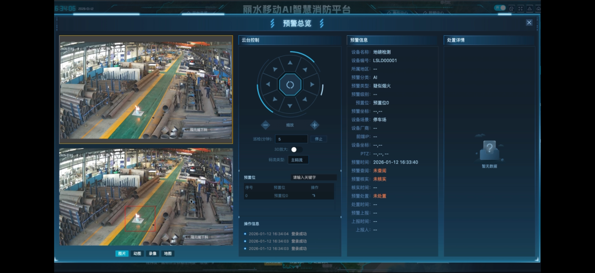Click the PTZ up arrow

pyautogui.click(x=290, y=63)
